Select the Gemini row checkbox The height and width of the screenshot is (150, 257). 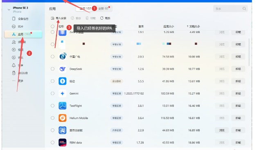[52, 93]
